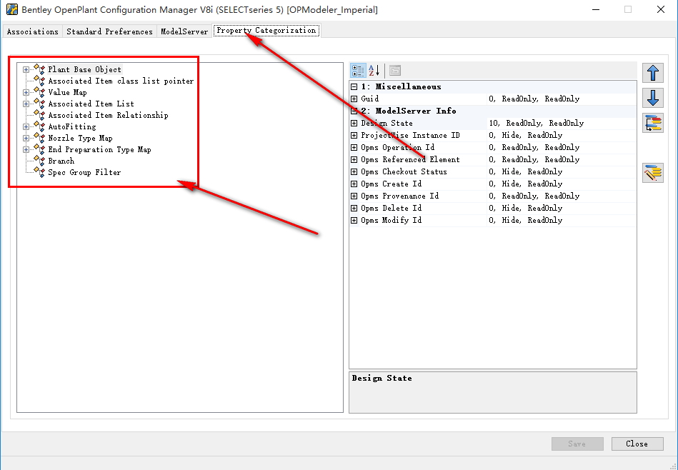This screenshot has height=470, width=678.
Task: Click the Spec Group Filter class icon
Action: point(39,173)
